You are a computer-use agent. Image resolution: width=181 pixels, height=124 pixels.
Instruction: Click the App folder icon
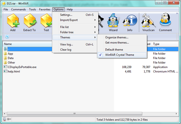[x=5, y=53]
